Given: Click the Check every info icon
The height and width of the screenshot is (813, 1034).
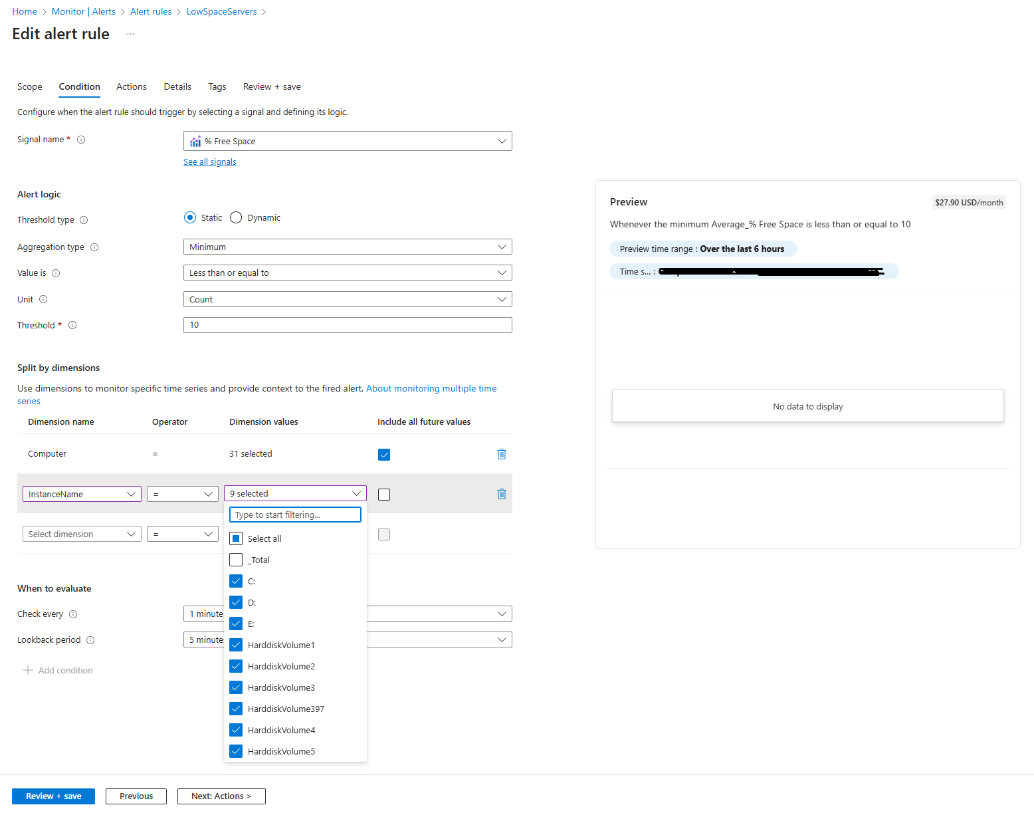Looking at the screenshot, I should [x=73, y=614].
